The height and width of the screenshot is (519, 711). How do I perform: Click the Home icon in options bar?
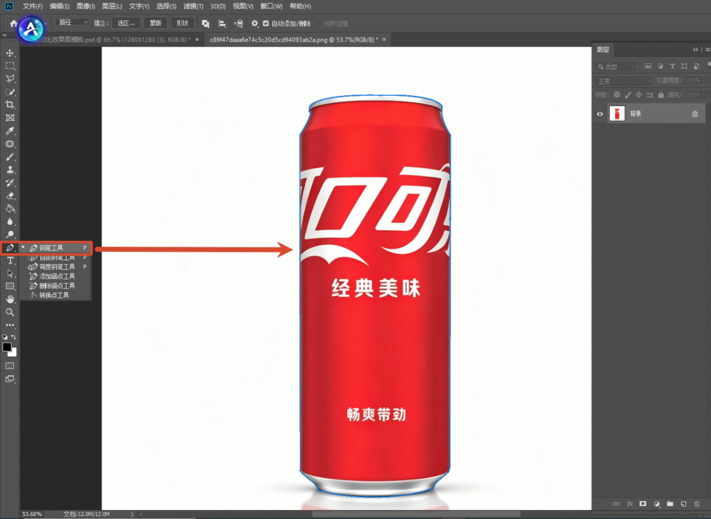tap(14, 23)
